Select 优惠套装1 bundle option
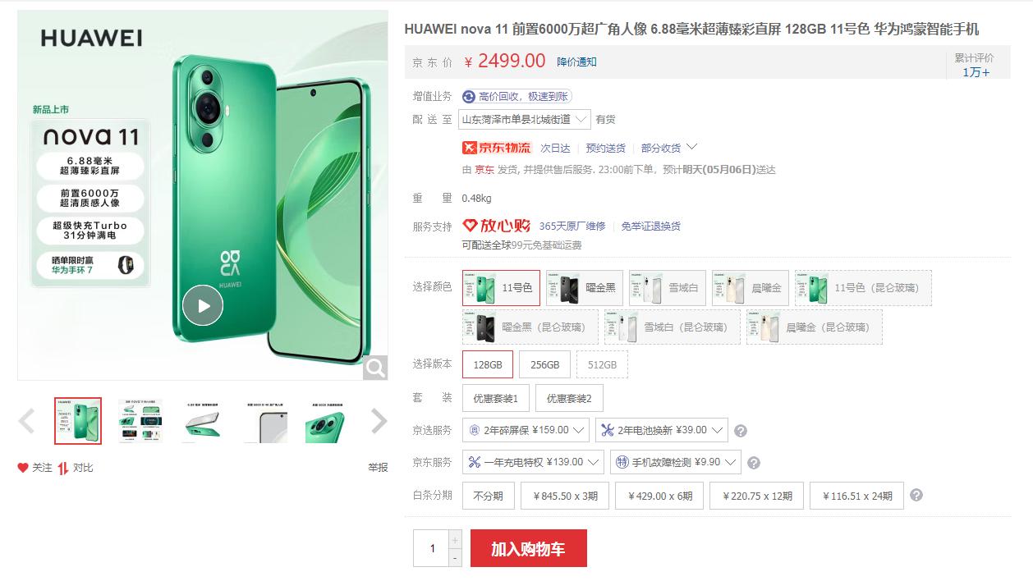The width and height of the screenshot is (1033, 581). (x=496, y=398)
